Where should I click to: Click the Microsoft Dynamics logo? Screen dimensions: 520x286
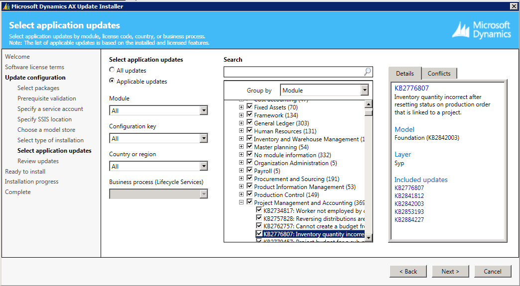coord(481,30)
